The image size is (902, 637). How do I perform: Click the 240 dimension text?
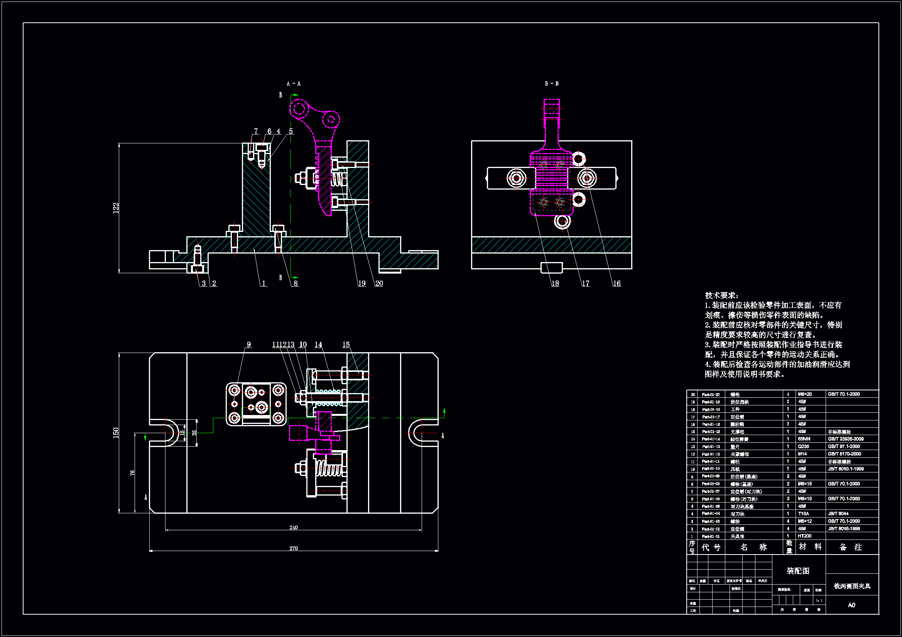tap(294, 528)
